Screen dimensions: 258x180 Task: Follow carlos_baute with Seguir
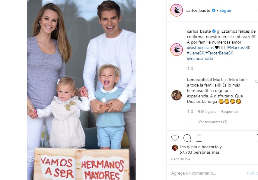[225, 10]
